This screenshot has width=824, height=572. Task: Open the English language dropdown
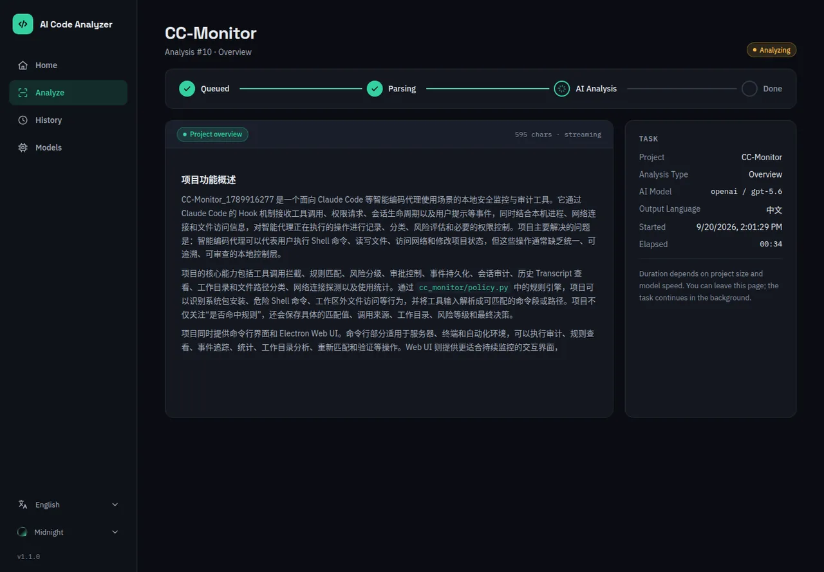pos(68,504)
